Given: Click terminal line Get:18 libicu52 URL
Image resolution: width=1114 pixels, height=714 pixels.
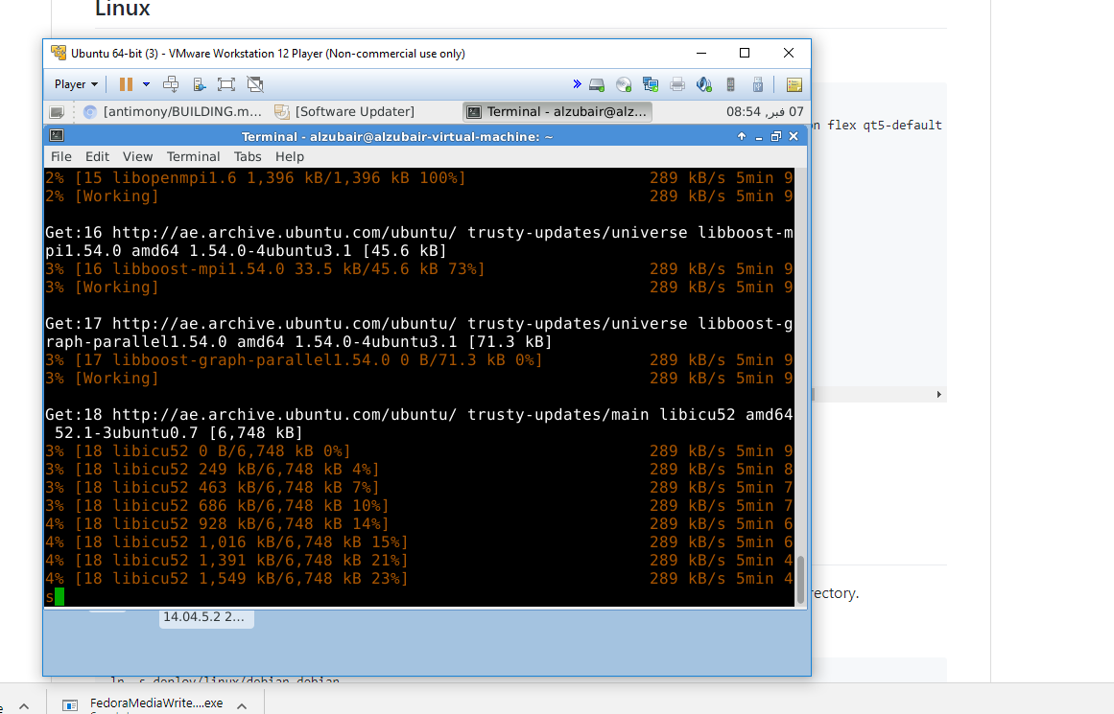Looking at the screenshot, I should pyautogui.click(x=418, y=424).
